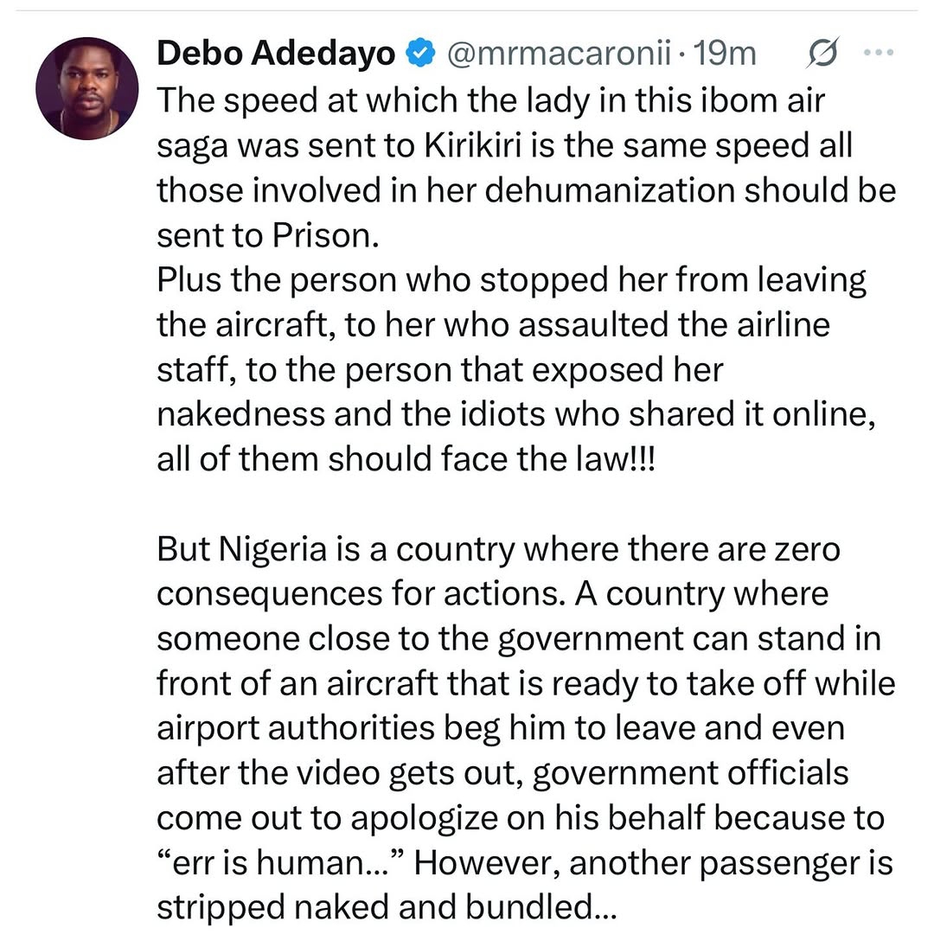Click the line starting "Plus the person"

510,280
